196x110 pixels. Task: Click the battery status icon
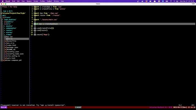[167, 1]
